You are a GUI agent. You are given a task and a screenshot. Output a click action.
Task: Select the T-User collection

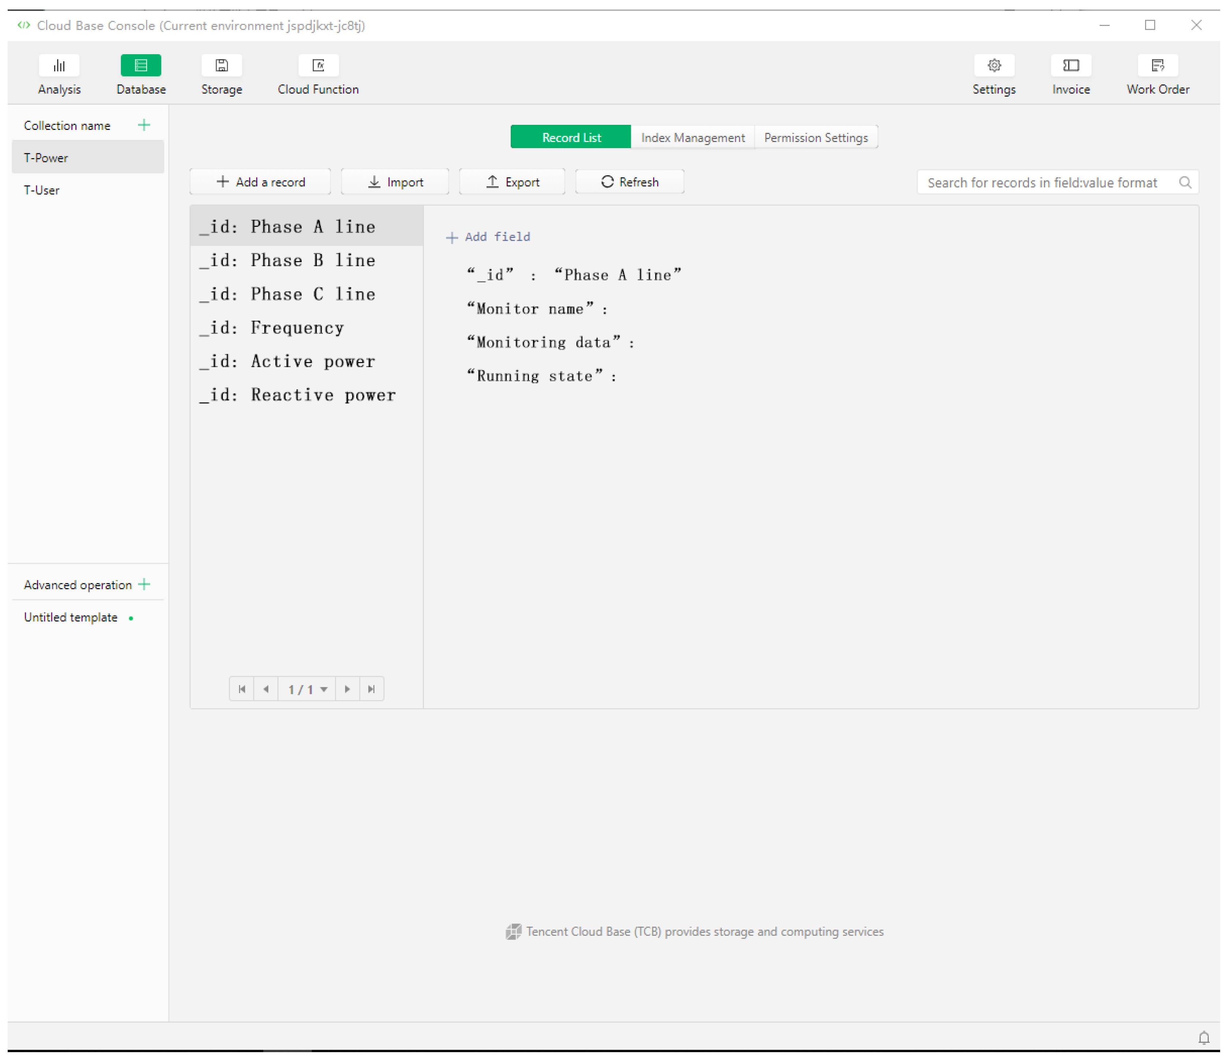tap(42, 190)
